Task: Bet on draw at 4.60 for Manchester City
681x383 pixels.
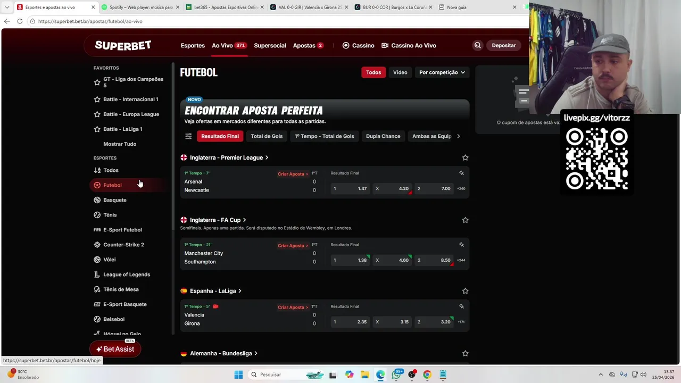Action: [x=392, y=260]
